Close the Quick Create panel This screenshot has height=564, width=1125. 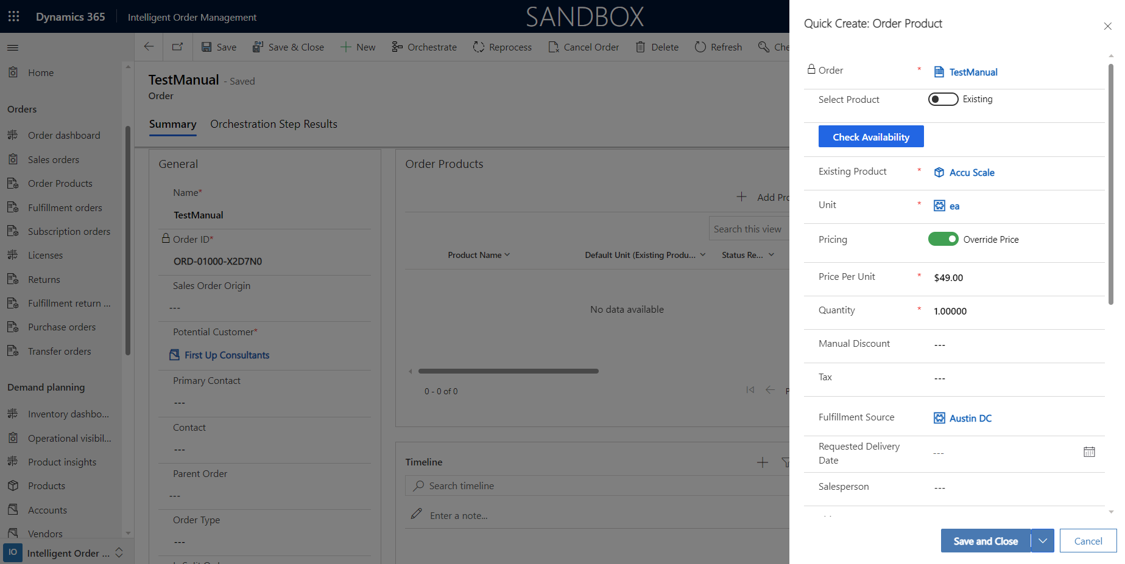click(1107, 26)
